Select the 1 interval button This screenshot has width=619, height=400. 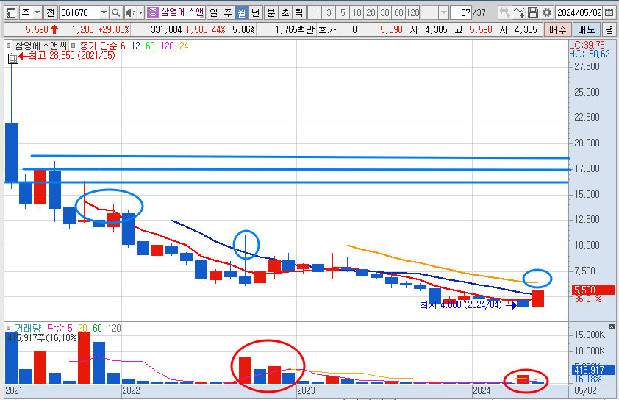tap(315, 13)
